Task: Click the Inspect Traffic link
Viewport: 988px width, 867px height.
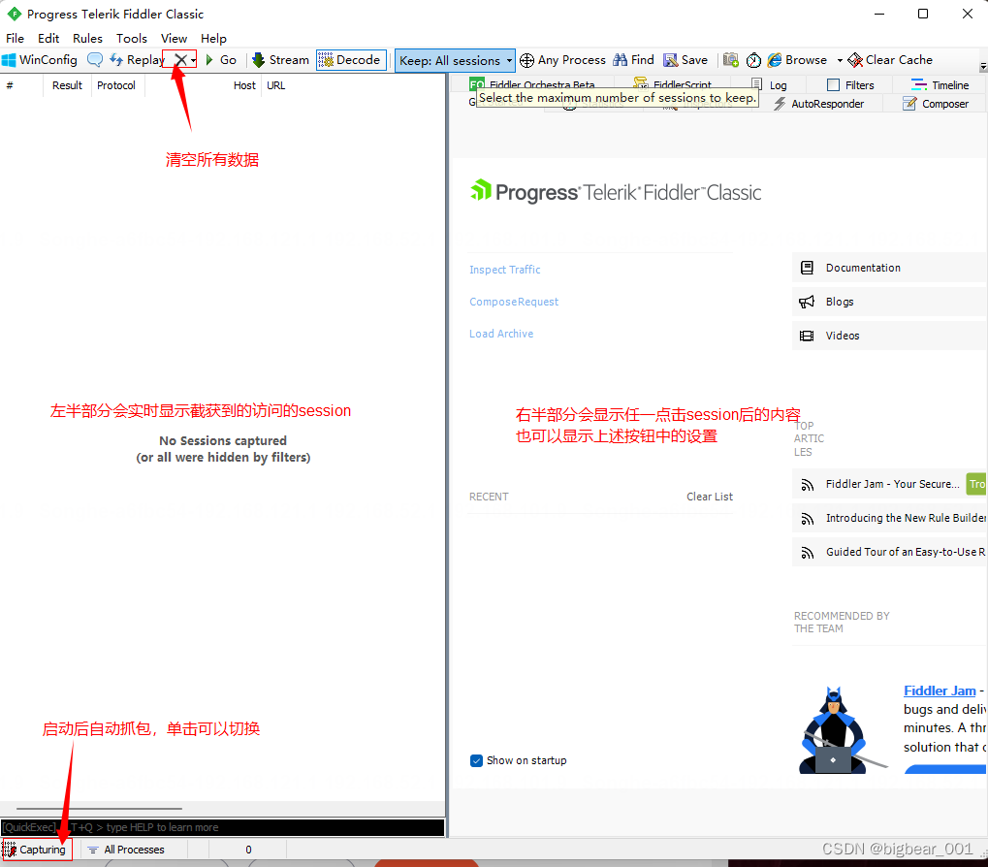Action: pyautogui.click(x=505, y=270)
